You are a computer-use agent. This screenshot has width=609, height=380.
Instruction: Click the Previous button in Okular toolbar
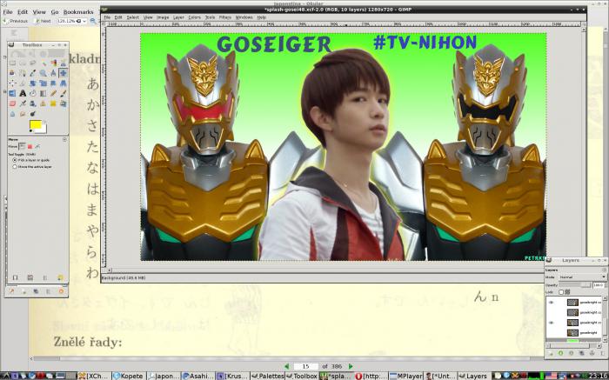pyautogui.click(x=16, y=21)
